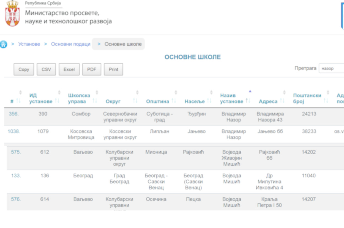
Task: Open Установе breadcrumb link
Action: click(29, 44)
